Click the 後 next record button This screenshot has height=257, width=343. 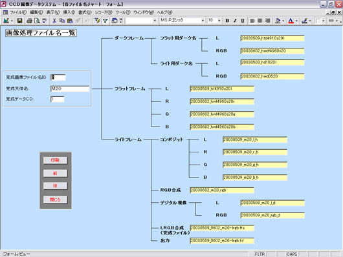55,186
